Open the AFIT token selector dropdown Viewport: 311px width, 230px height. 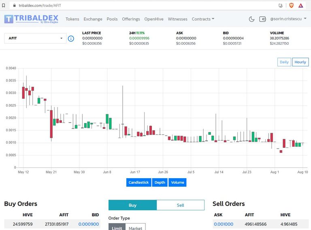pyautogui.click(x=35, y=38)
